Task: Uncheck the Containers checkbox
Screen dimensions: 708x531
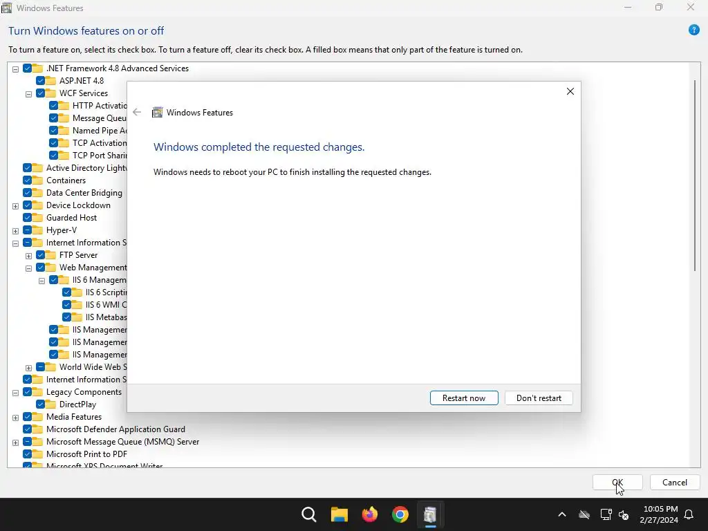Action: [27, 180]
